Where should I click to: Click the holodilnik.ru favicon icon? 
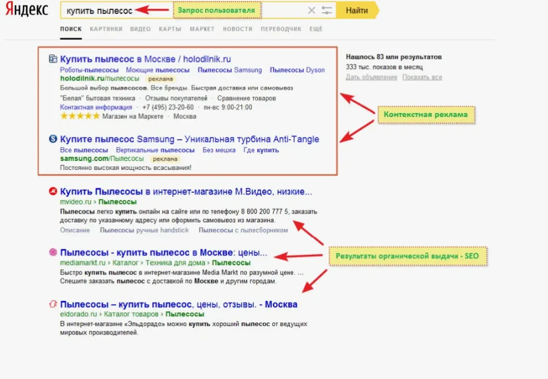53,59
